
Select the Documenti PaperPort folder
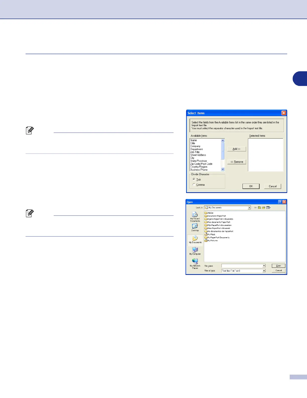coord(215,216)
